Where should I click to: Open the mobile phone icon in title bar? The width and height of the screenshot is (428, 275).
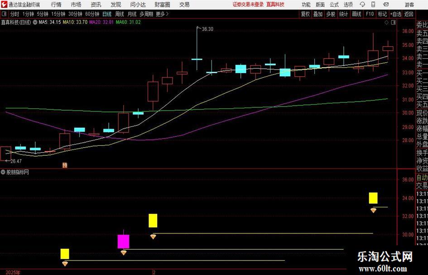[x=373, y=5]
